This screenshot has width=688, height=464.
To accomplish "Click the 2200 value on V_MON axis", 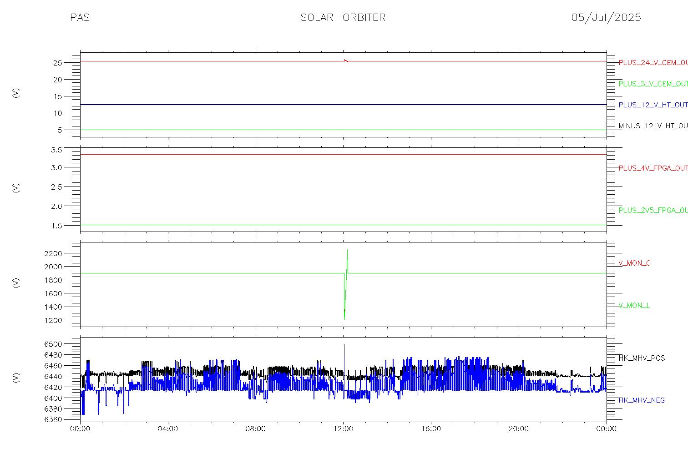I will coord(54,253).
